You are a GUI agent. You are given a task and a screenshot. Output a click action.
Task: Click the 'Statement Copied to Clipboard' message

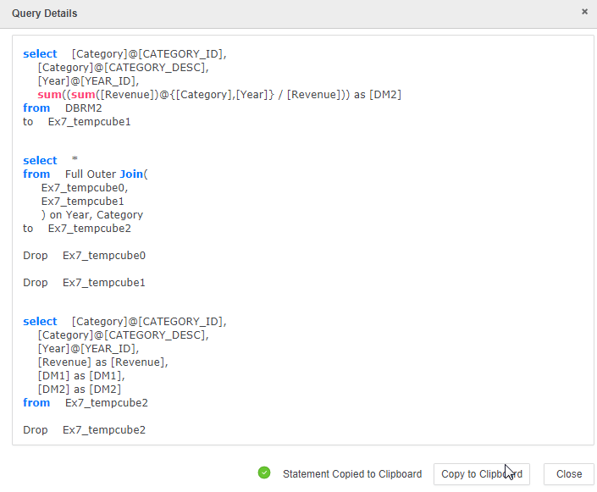(x=351, y=474)
